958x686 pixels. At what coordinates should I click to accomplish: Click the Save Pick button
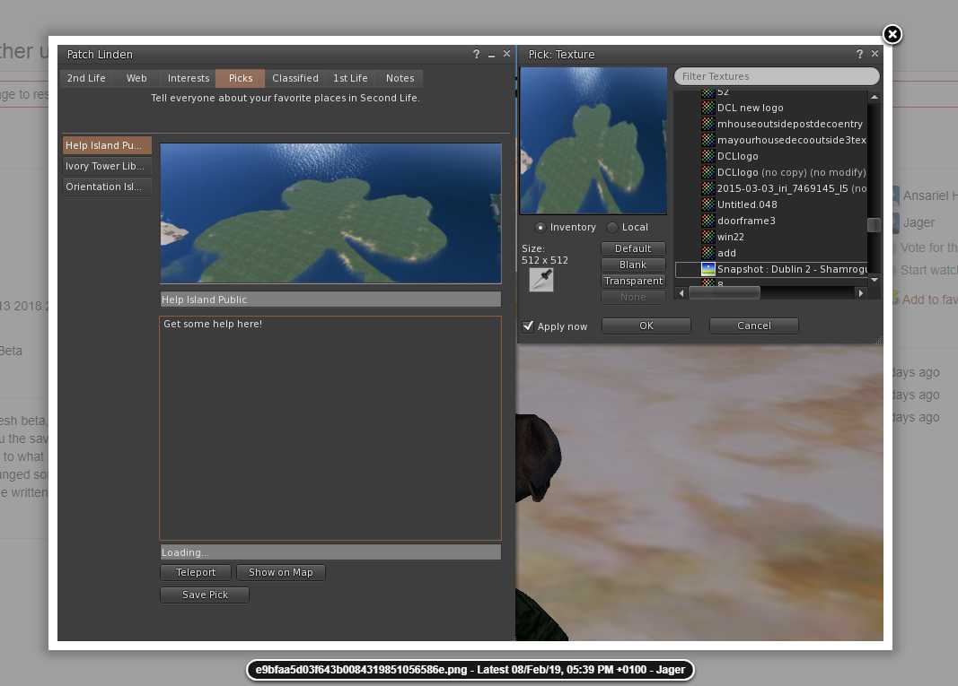tap(205, 595)
